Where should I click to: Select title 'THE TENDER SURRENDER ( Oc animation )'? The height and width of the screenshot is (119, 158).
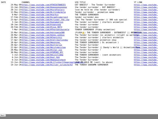point(97,42)
